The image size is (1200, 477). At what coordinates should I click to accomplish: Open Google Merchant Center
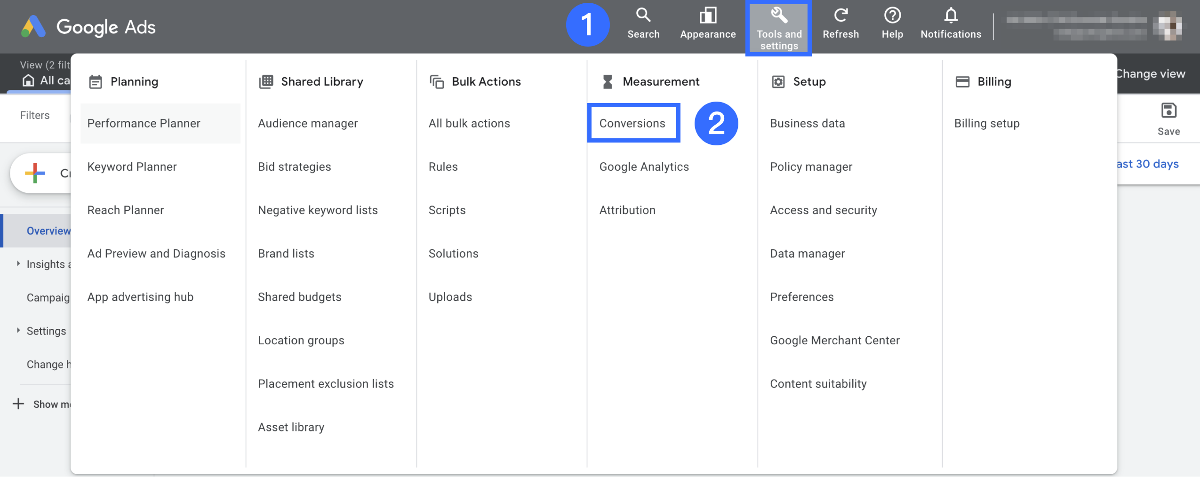pos(834,340)
